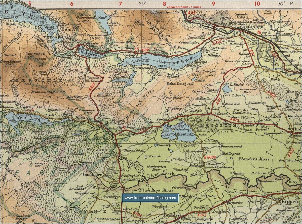Click red grid number 6 on top border
The width and height of the screenshot is (302, 224).
click(72, 4)
